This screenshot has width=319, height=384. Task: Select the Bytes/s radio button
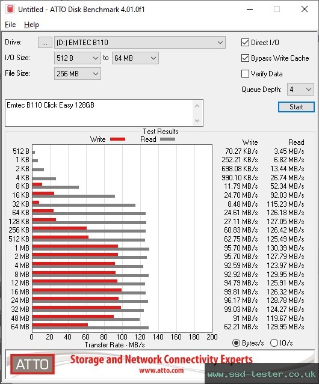pos(236,343)
